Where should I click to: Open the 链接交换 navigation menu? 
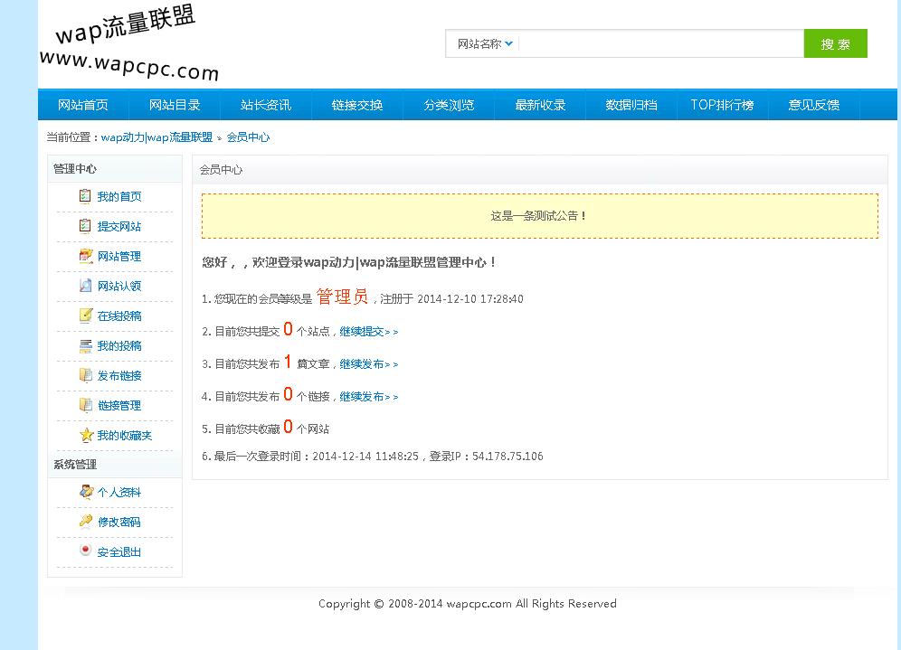click(x=356, y=104)
